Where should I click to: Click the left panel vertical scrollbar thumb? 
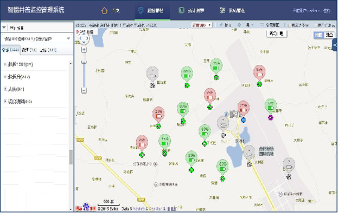click(x=71, y=157)
